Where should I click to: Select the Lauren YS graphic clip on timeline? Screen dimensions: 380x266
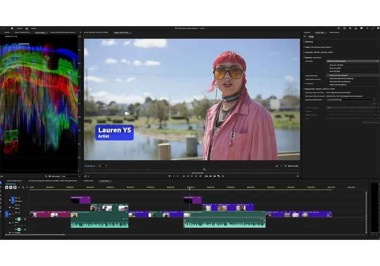click(192, 200)
